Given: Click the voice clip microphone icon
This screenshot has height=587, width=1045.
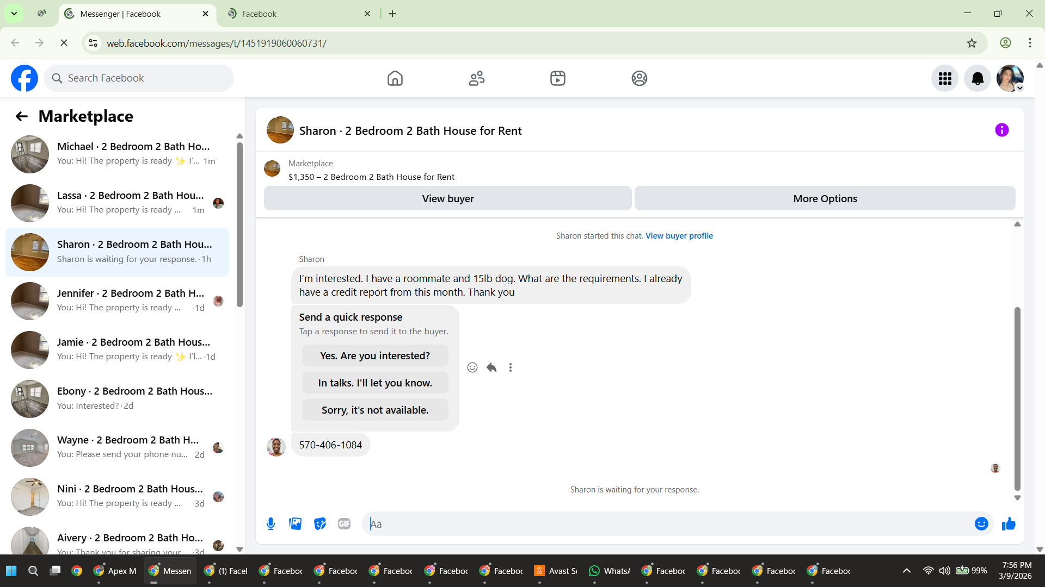Looking at the screenshot, I should click(x=271, y=524).
